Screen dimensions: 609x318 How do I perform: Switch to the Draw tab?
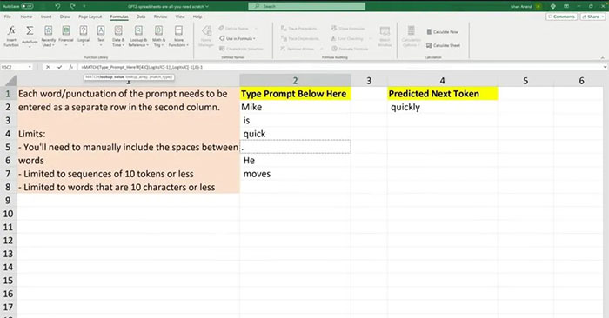(64, 17)
